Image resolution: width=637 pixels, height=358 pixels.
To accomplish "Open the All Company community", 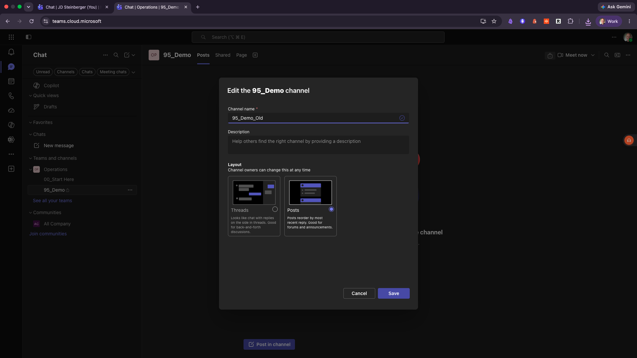I will pyautogui.click(x=82, y=224).
